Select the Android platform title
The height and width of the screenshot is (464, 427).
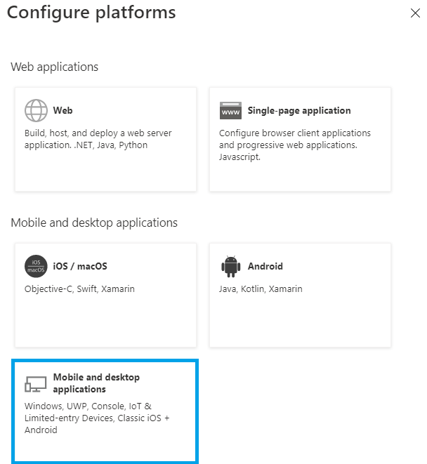point(265,266)
